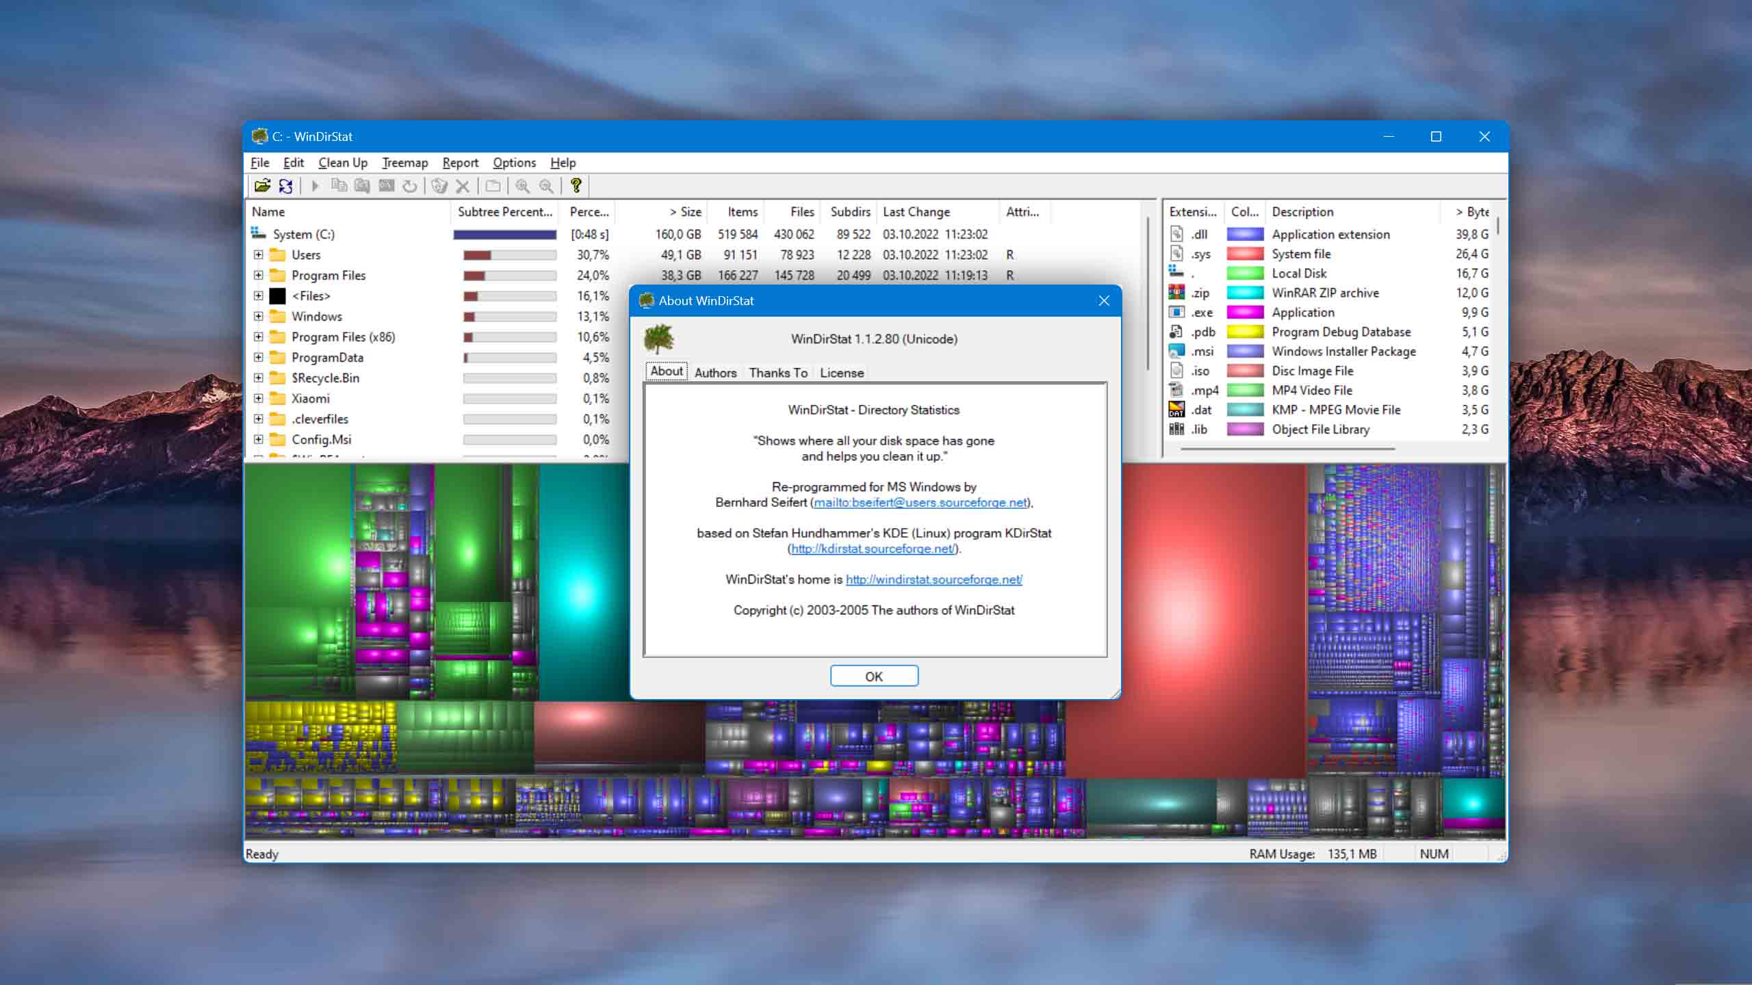Open the bseifert mailto link
This screenshot has width=1752, height=985.
click(920, 503)
